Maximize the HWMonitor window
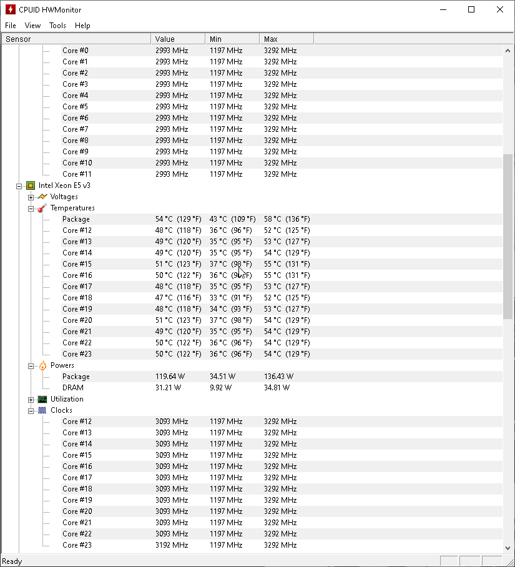The image size is (515, 567). [x=471, y=9]
